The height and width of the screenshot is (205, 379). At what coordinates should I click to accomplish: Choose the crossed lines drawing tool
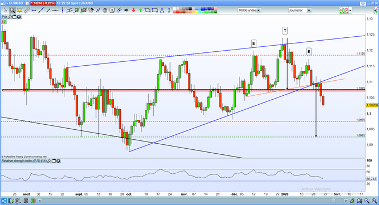click(119, 11)
